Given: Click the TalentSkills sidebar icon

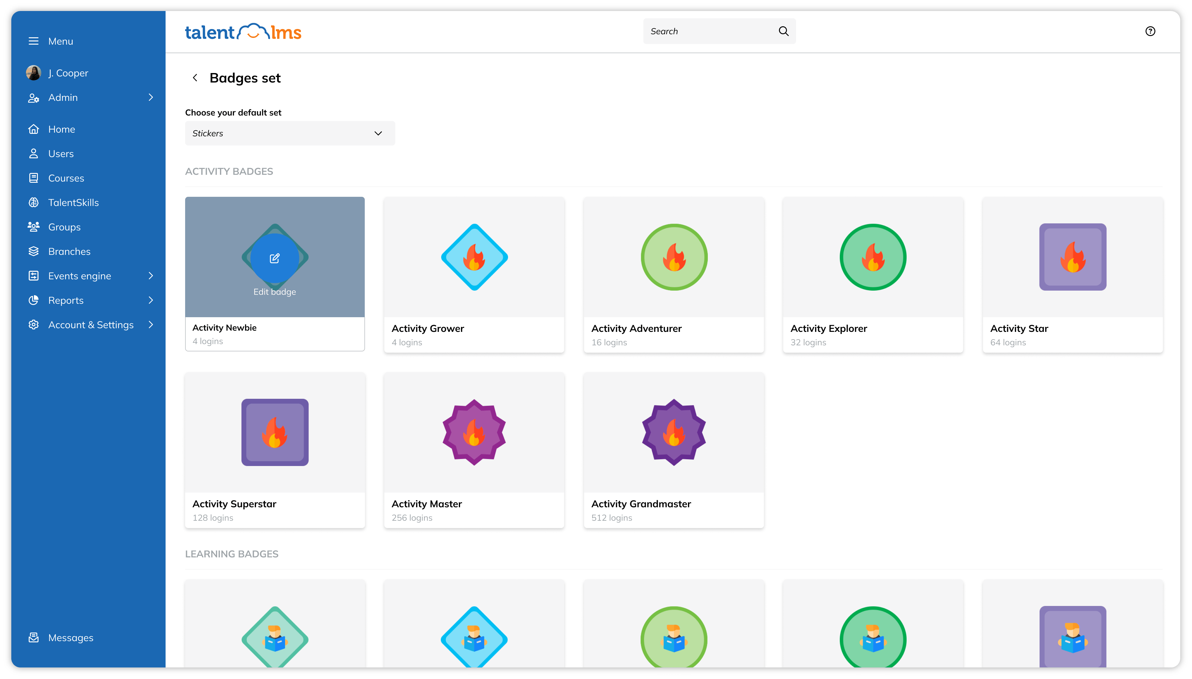Looking at the screenshot, I should pyautogui.click(x=33, y=202).
